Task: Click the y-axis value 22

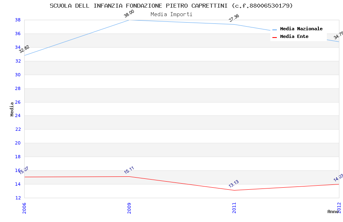Action: click(x=18, y=129)
